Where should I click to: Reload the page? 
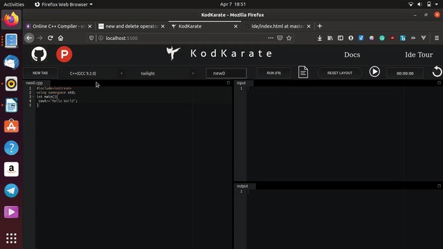point(51,38)
